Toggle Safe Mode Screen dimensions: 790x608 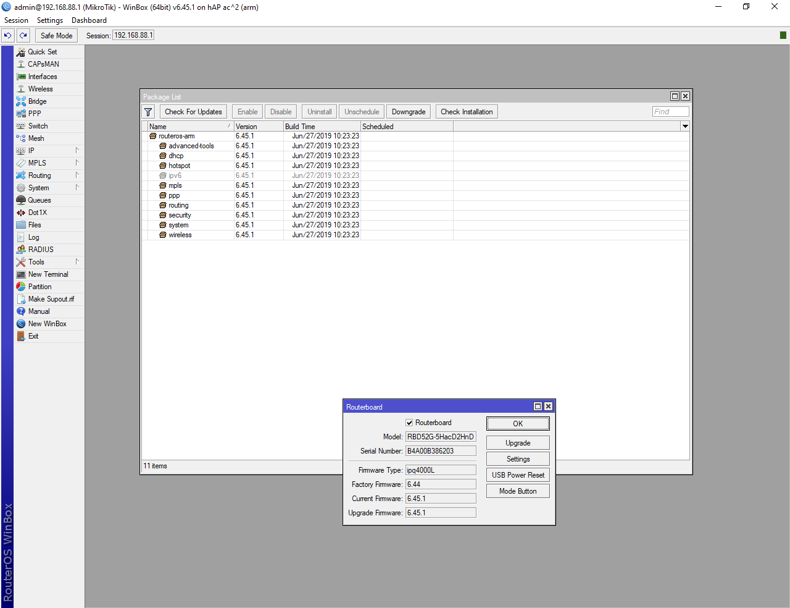coord(57,36)
